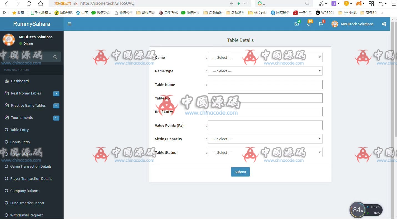The height and width of the screenshot is (220, 397).
Task: Click the favorites star bookmark icon
Action: click(x=14, y=13)
